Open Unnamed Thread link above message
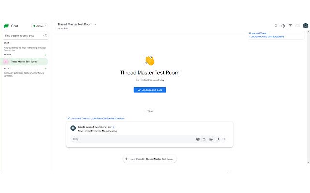The width and height of the screenshot is (310, 193). [98, 118]
